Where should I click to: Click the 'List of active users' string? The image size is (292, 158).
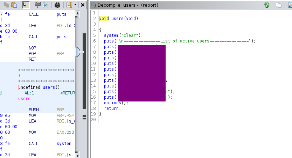coord(185,41)
